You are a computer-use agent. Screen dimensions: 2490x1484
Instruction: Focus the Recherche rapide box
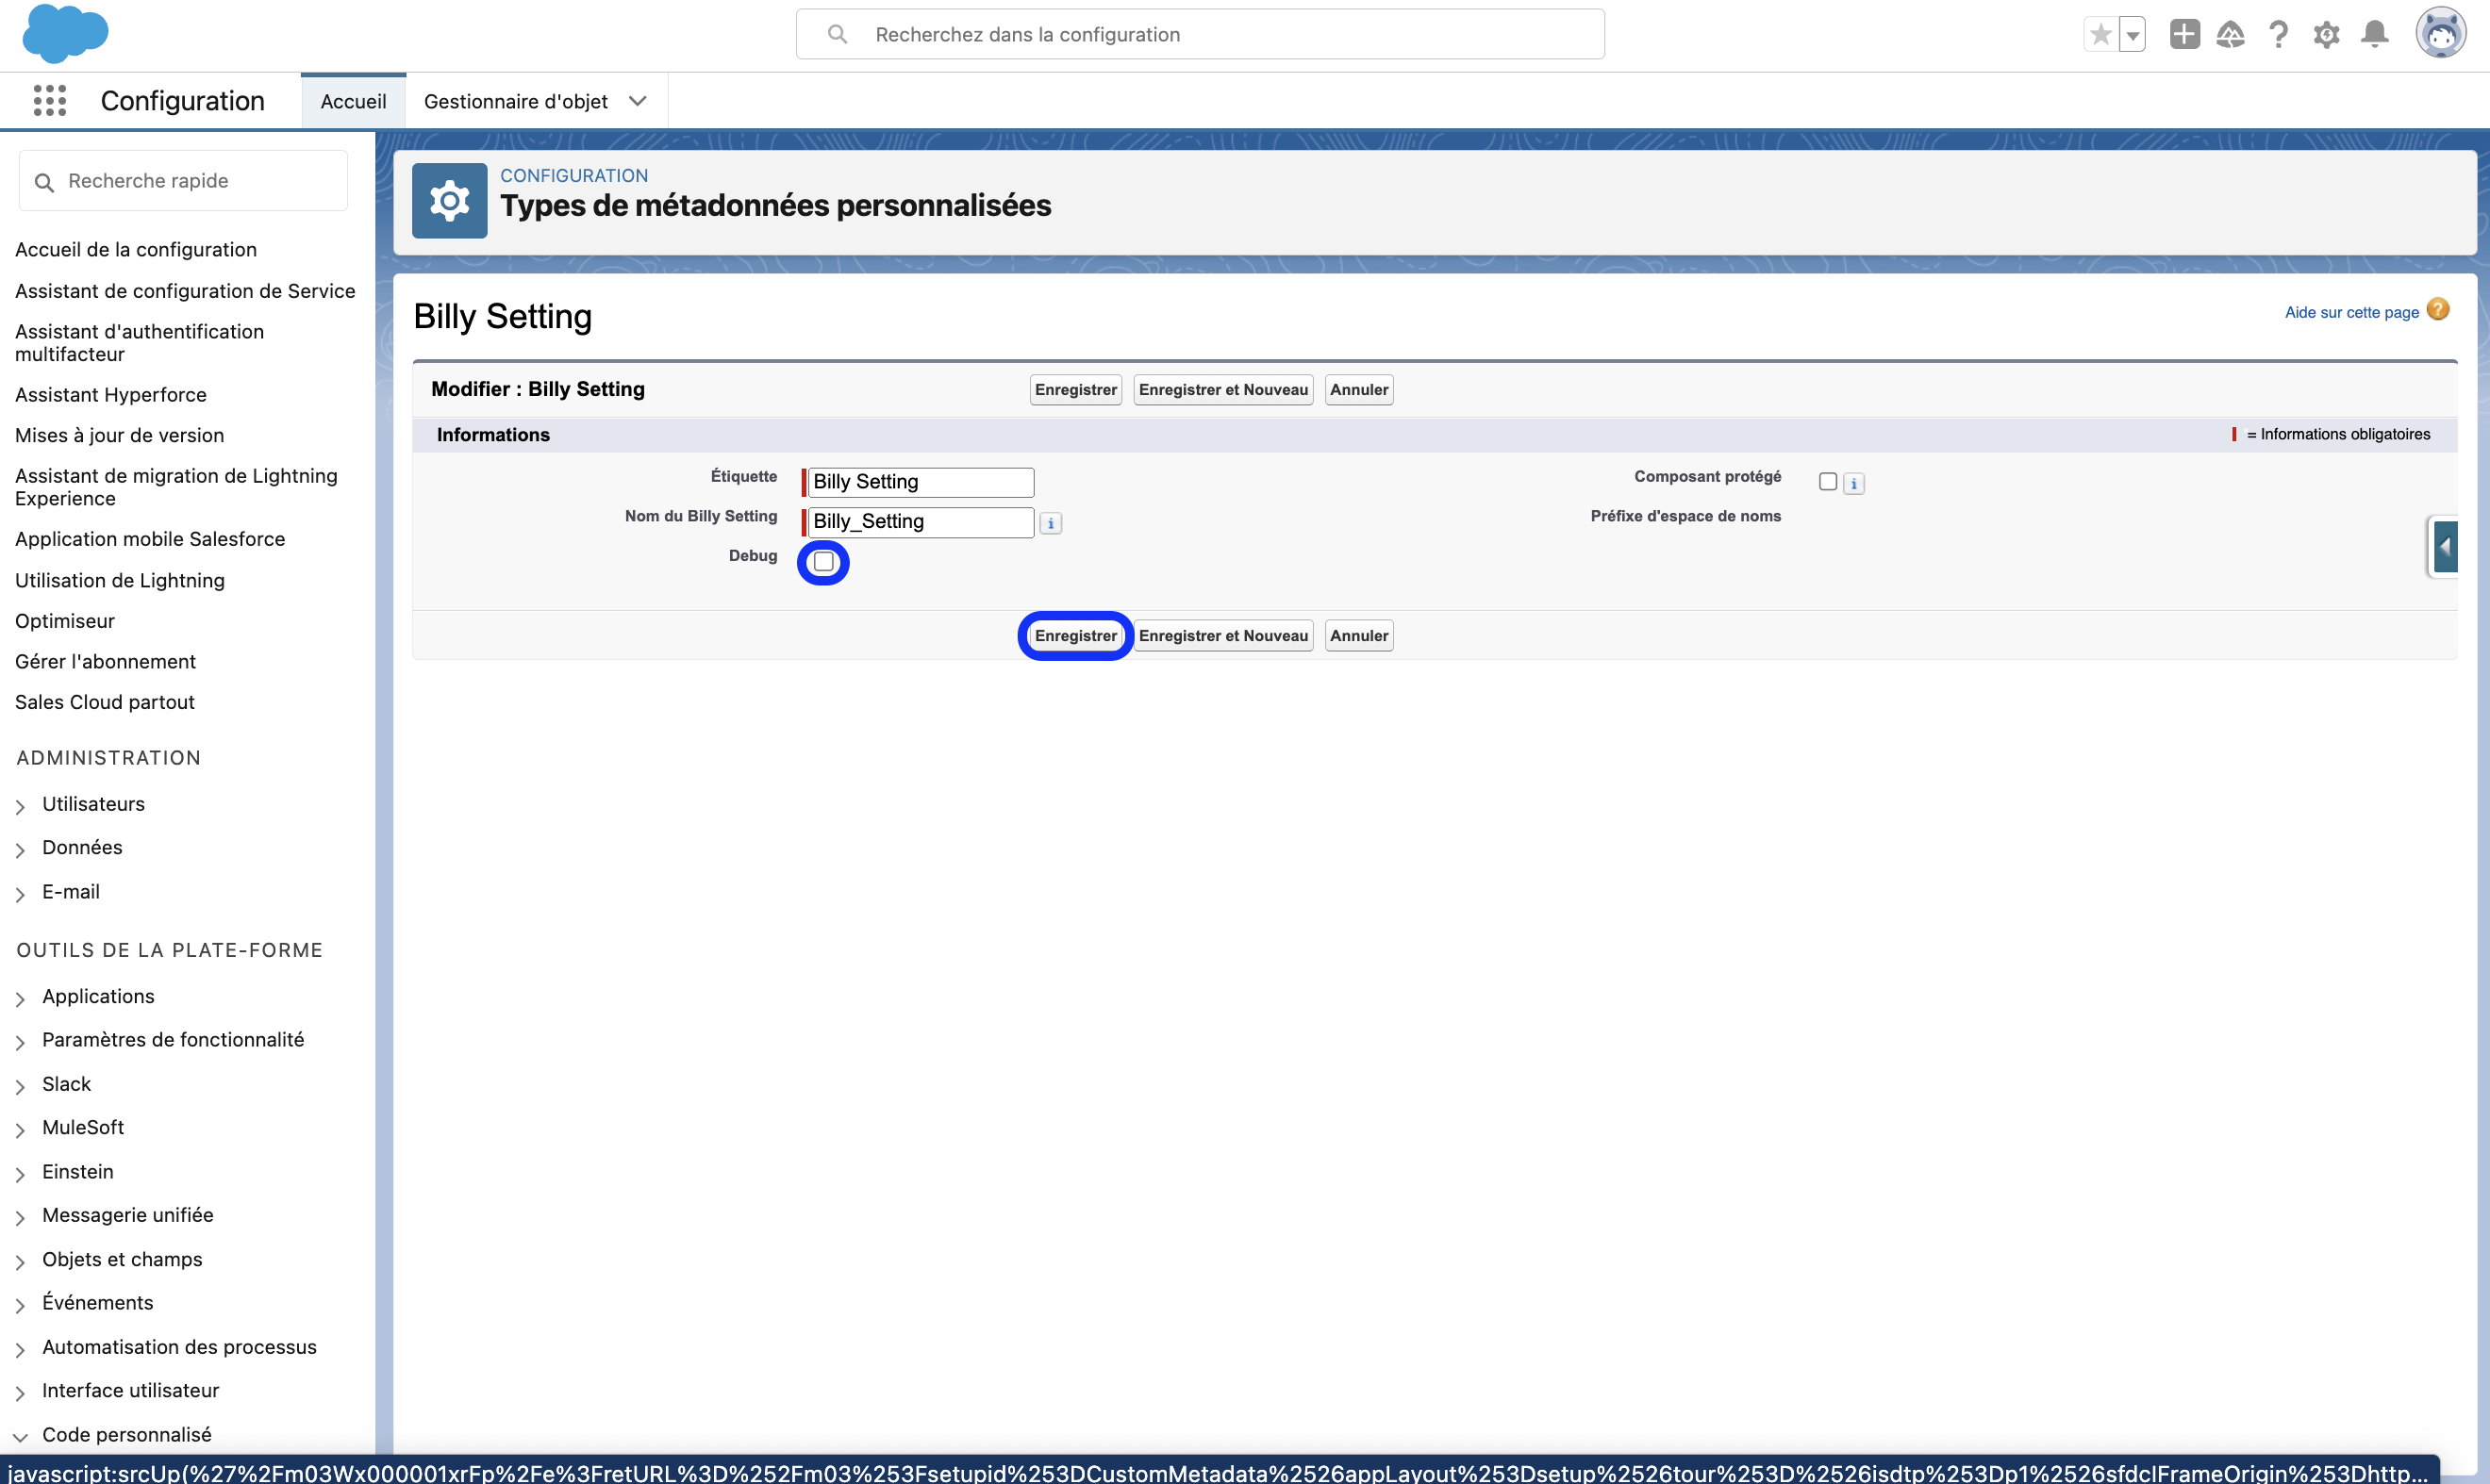point(183,181)
